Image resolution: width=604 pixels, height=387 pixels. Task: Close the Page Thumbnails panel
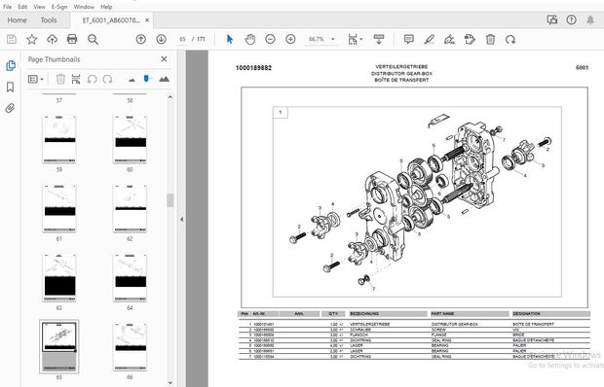(164, 58)
